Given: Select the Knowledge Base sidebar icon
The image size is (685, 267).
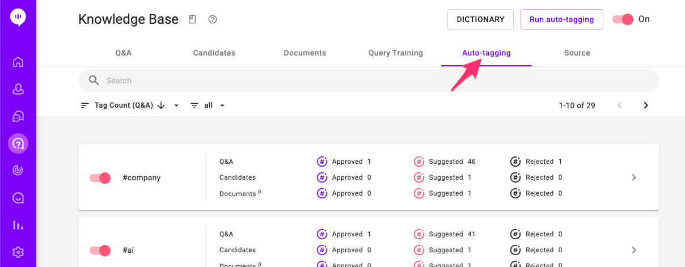Looking at the screenshot, I should pyautogui.click(x=18, y=143).
